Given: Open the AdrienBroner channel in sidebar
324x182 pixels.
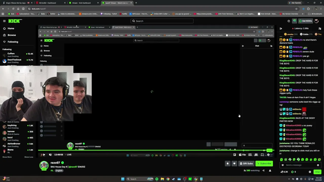Looking at the screenshot, I should 18,145.
